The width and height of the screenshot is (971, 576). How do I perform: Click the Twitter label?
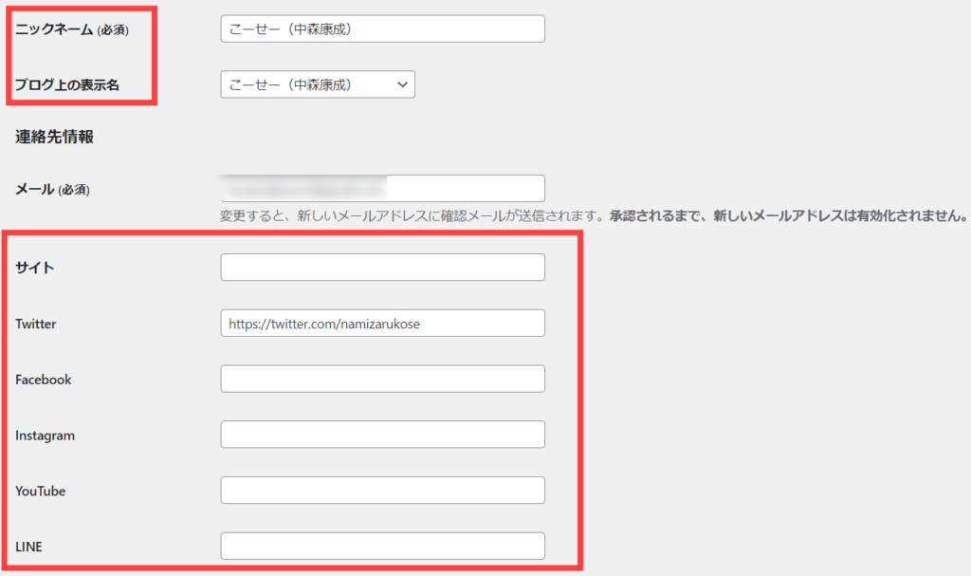pos(36,324)
